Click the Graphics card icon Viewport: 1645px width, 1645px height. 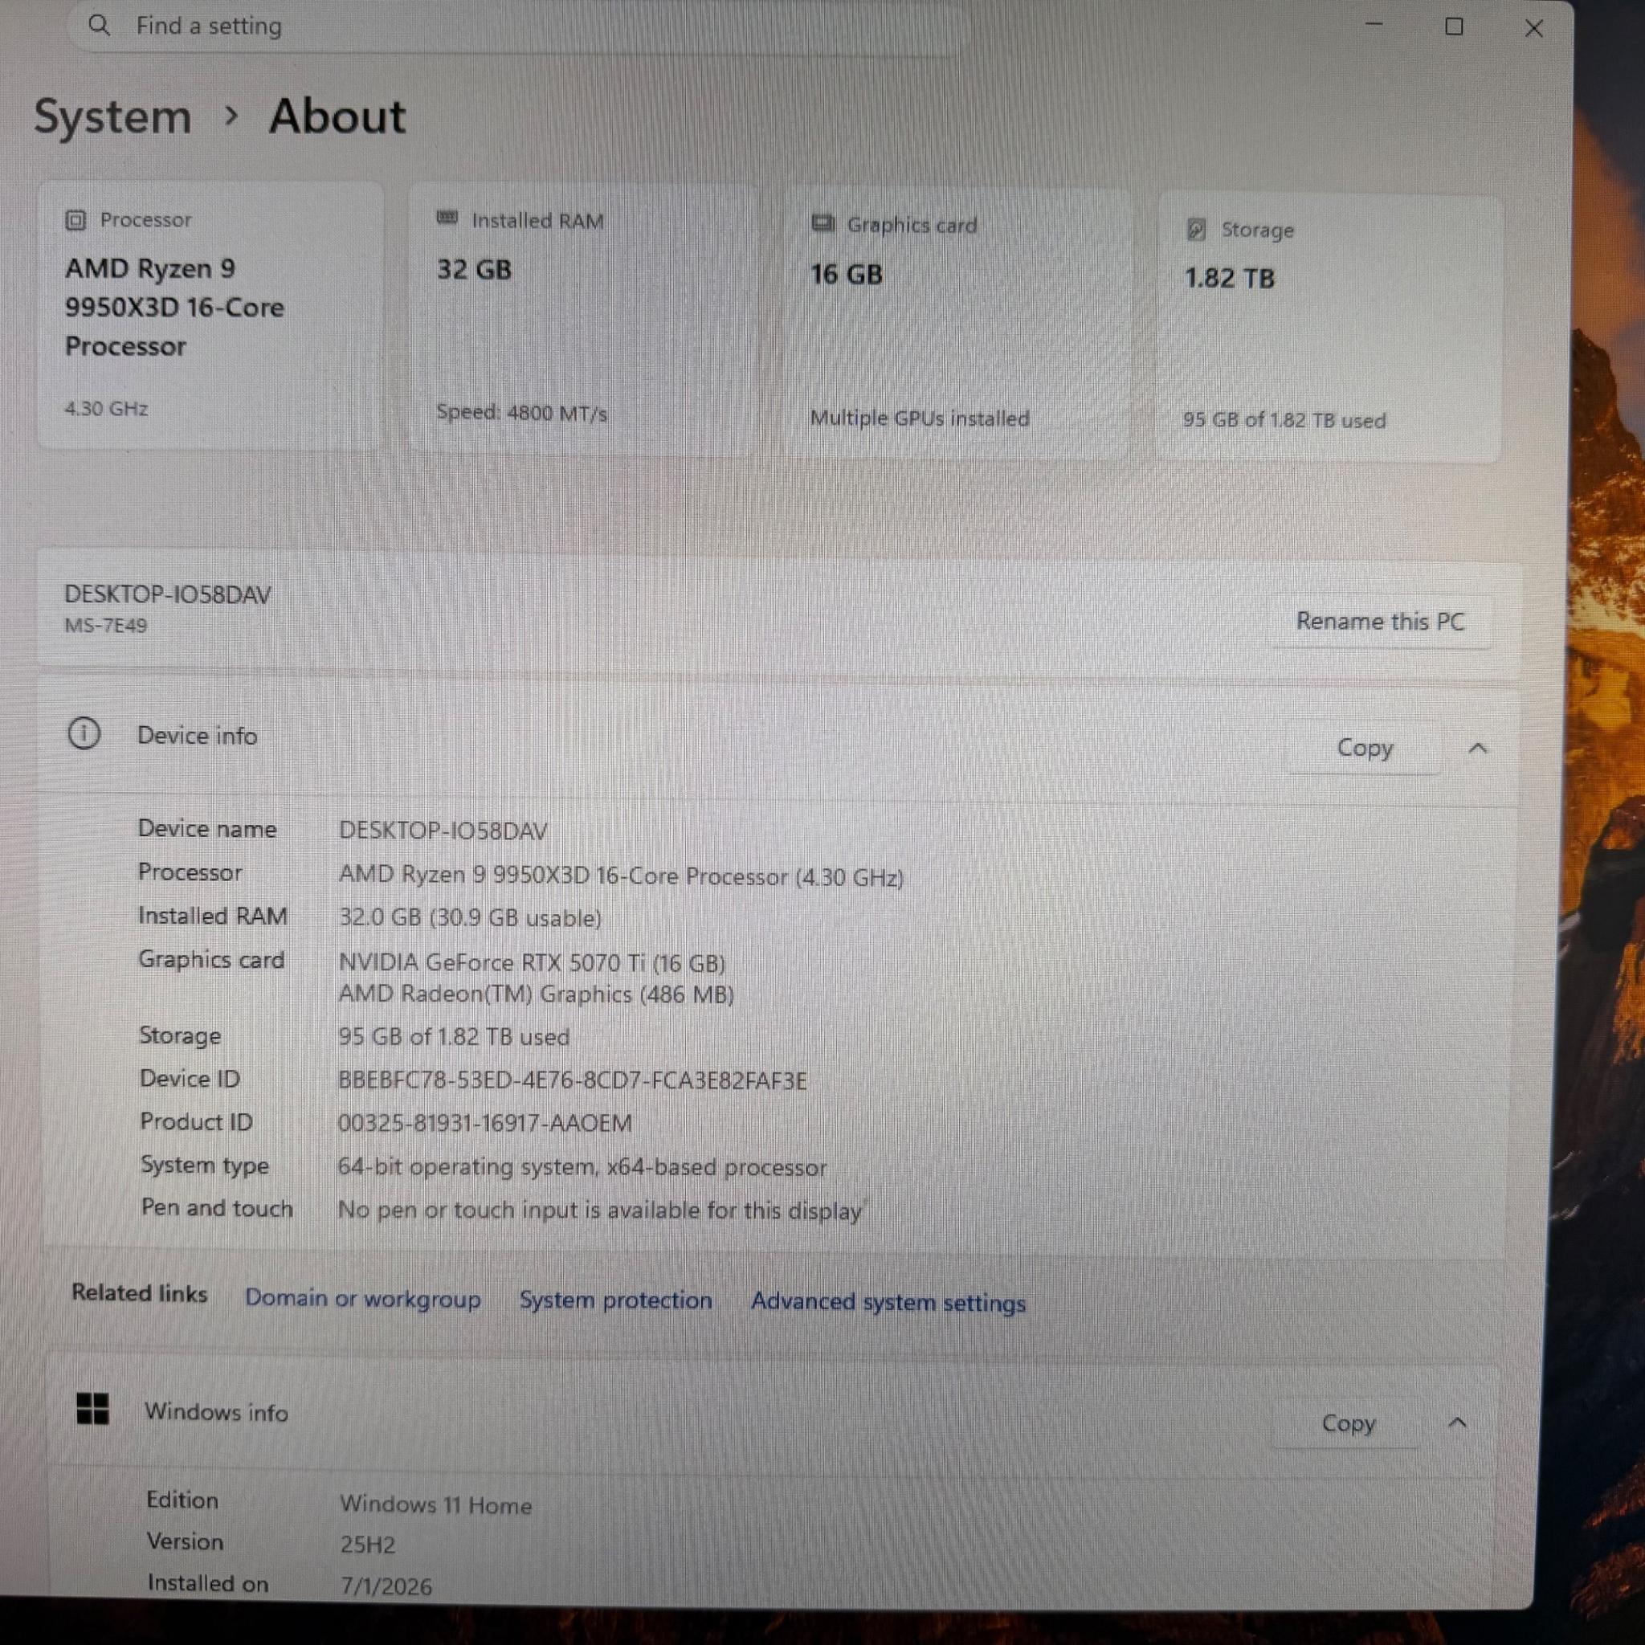tap(822, 223)
